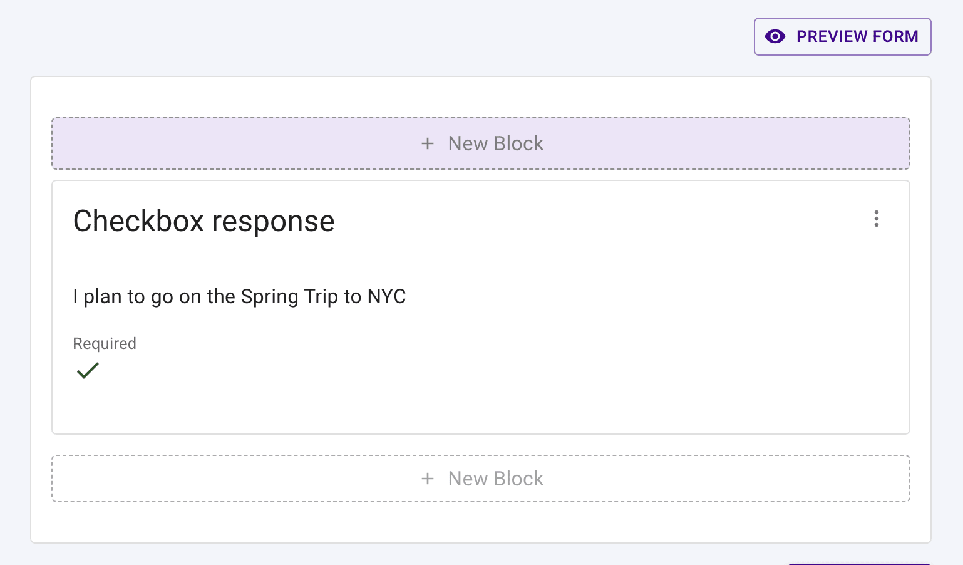Click the word "FORM" on the preview button
This screenshot has width=963, height=565.
tap(895, 37)
